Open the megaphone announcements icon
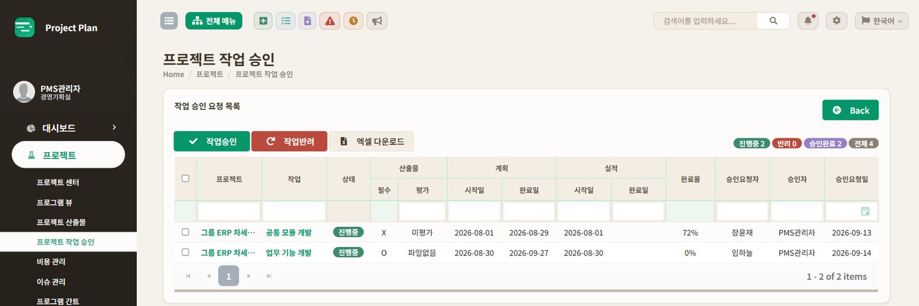 (x=377, y=21)
